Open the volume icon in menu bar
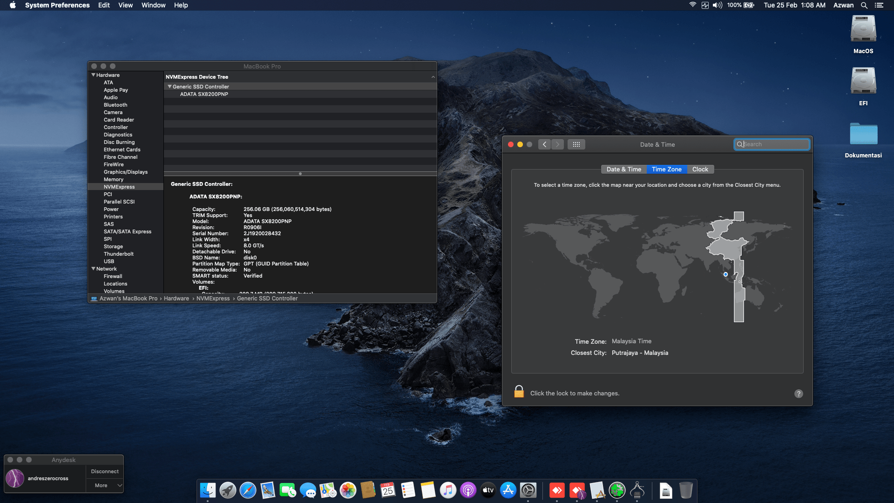This screenshot has height=503, width=894. pyautogui.click(x=718, y=5)
